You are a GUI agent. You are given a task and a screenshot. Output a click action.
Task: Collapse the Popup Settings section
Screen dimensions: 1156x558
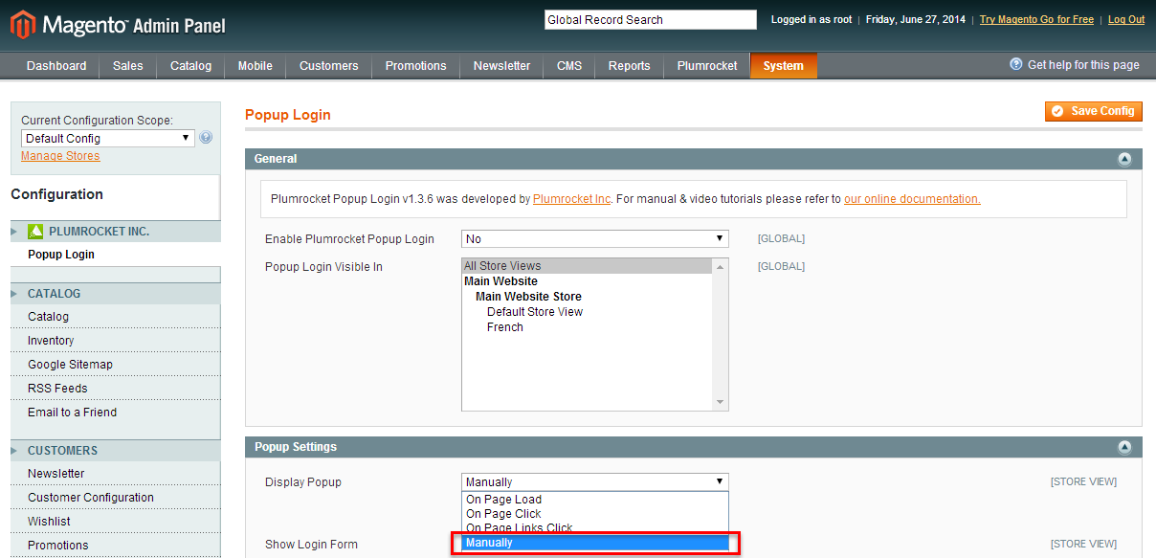tap(1125, 446)
